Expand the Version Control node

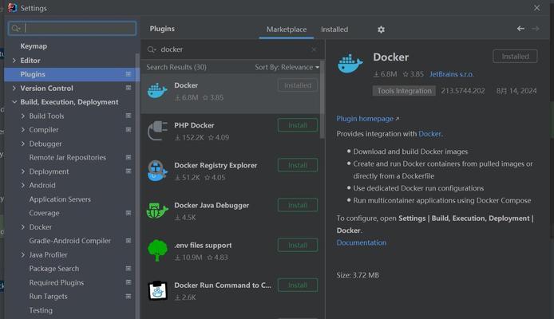click(x=14, y=88)
